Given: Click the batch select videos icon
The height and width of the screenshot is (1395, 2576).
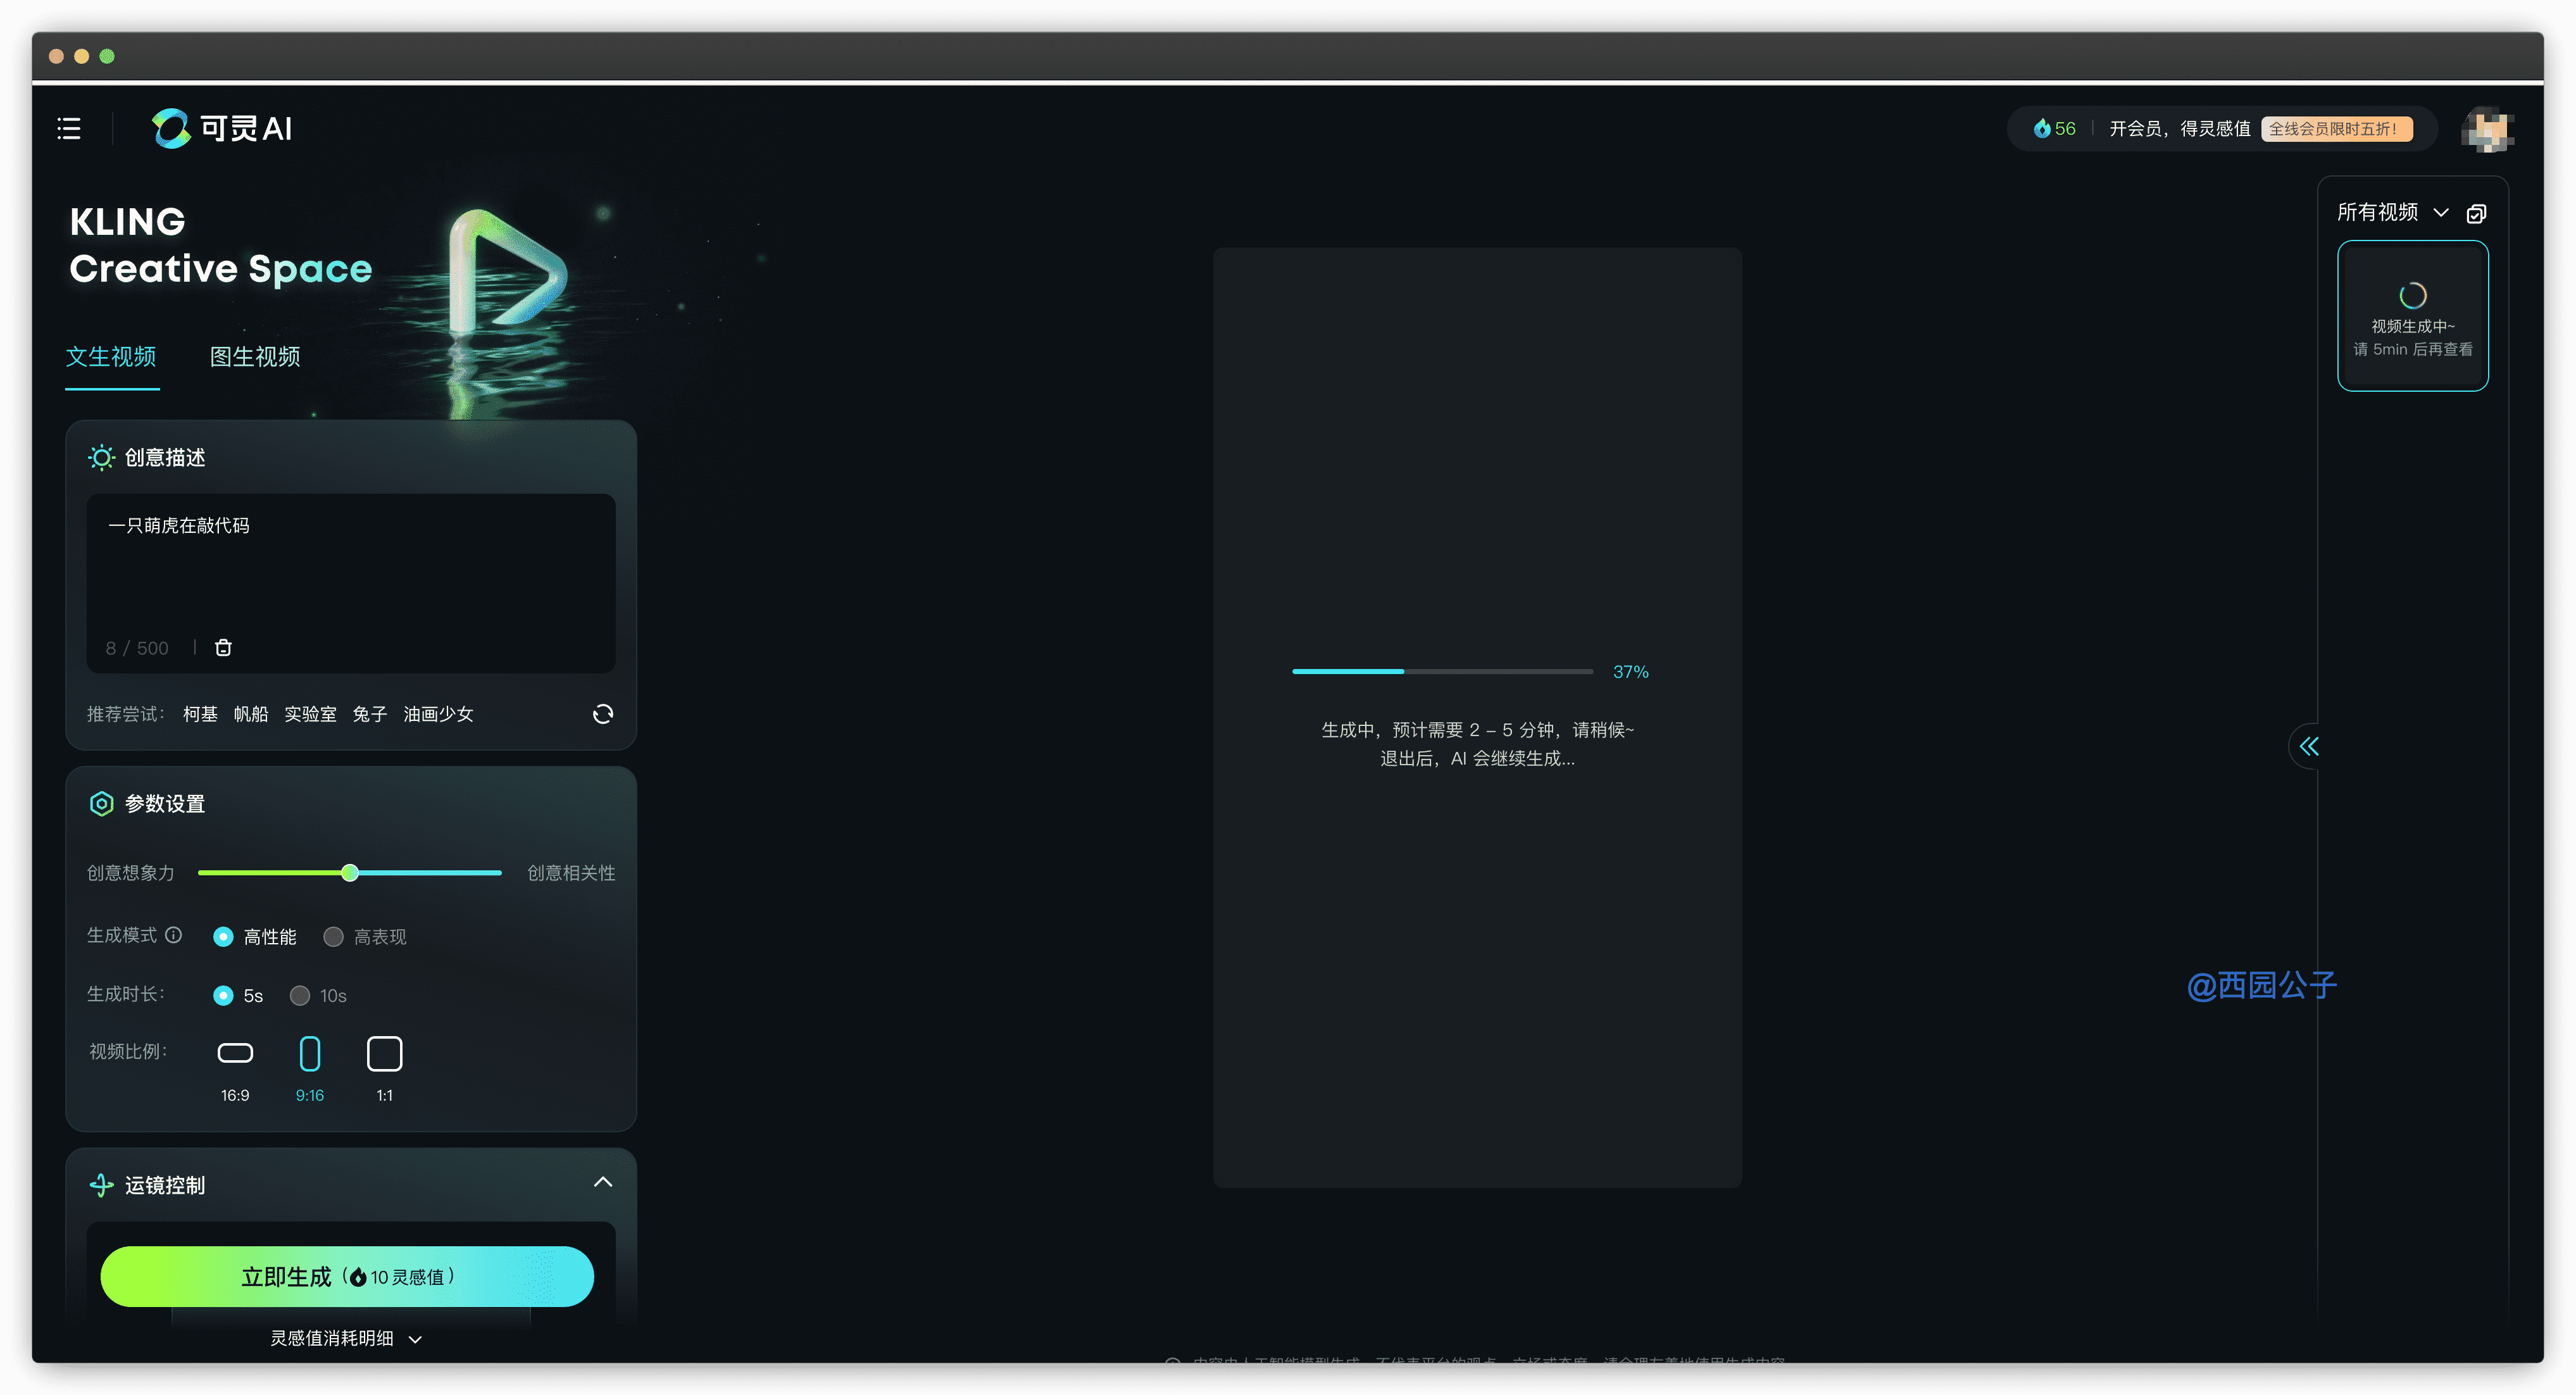Looking at the screenshot, I should pyautogui.click(x=2476, y=213).
